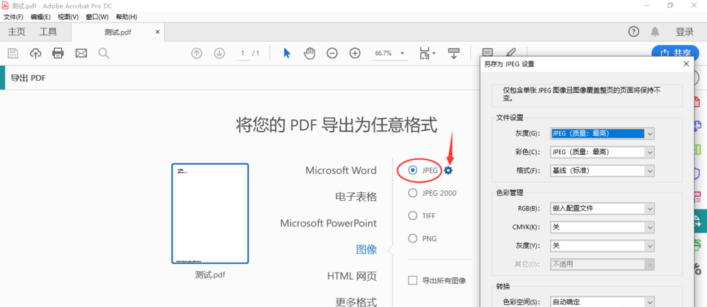Viewport: 707px width, 307px height.
Task: Open the 格式(F) 基线 dropdown
Action: click(602, 171)
